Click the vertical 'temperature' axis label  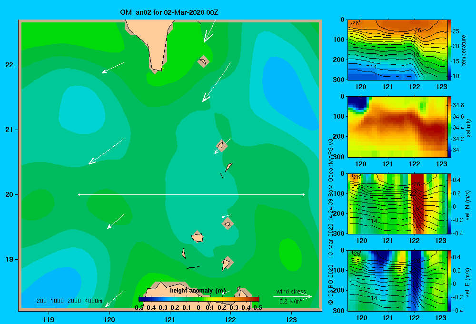(464, 50)
